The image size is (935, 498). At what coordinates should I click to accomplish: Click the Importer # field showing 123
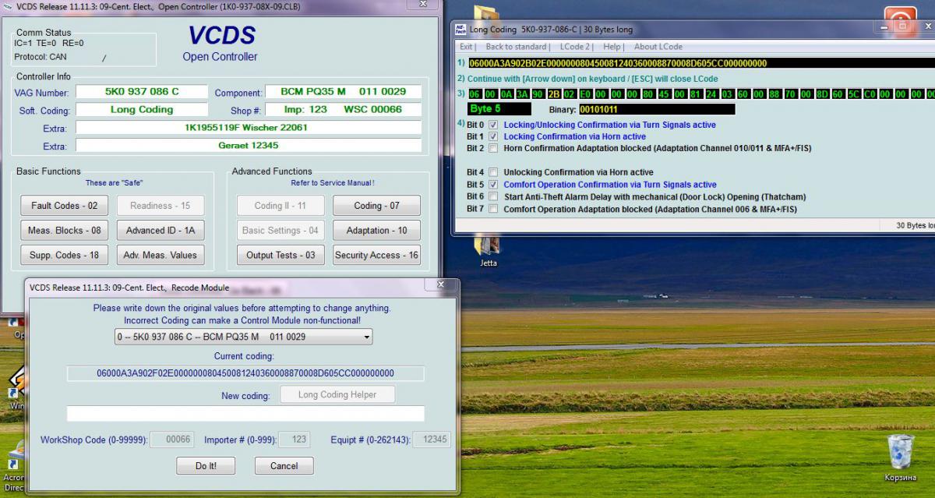[294, 440]
